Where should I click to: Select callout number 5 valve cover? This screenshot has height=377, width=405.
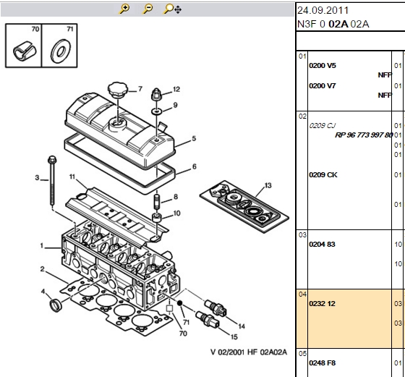[x=194, y=138]
